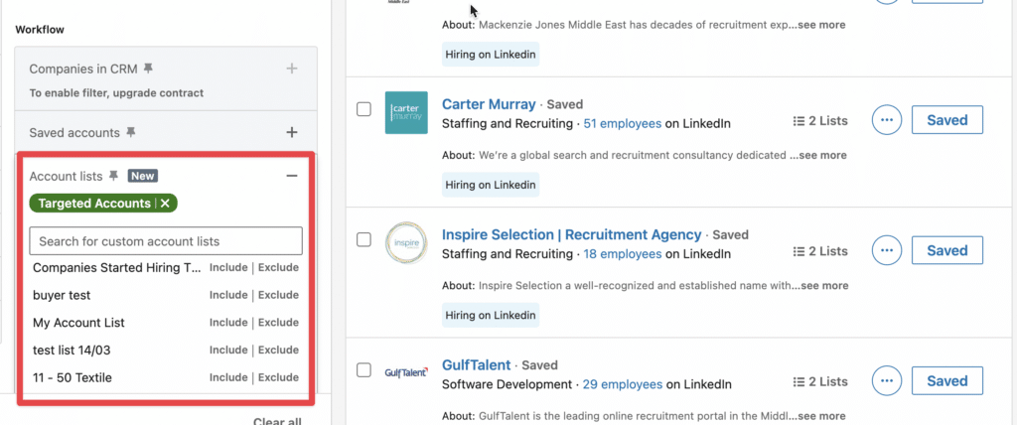Click Hiring on Linkedin tag under Inspire Selection
This screenshot has width=1017, height=425.
pyautogui.click(x=491, y=316)
